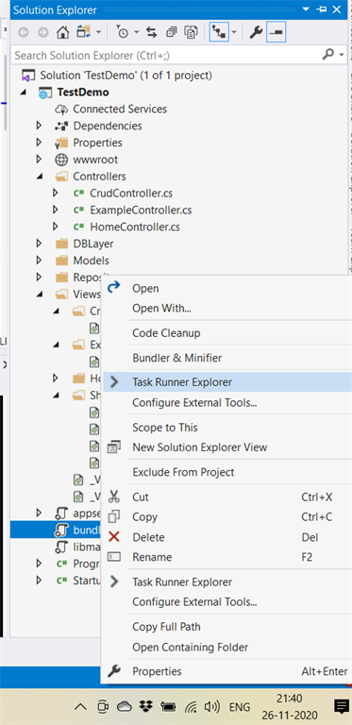
Task: Open the Solution Explorer window position dropdown
Action: click(x=306, y=9)
